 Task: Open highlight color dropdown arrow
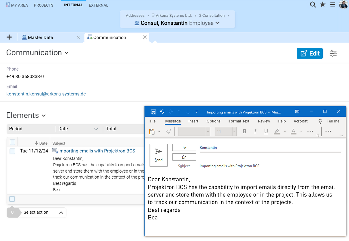click(x=285, y=132)
